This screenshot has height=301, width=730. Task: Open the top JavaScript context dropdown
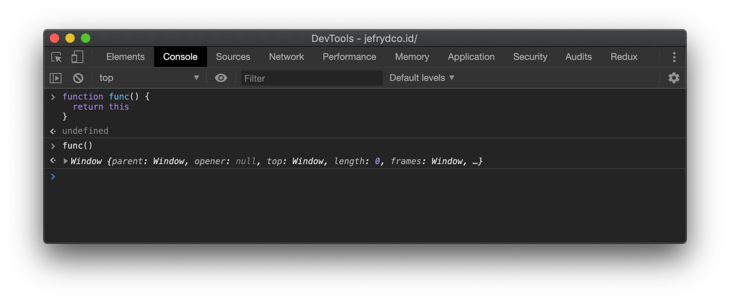pos(149,78)
